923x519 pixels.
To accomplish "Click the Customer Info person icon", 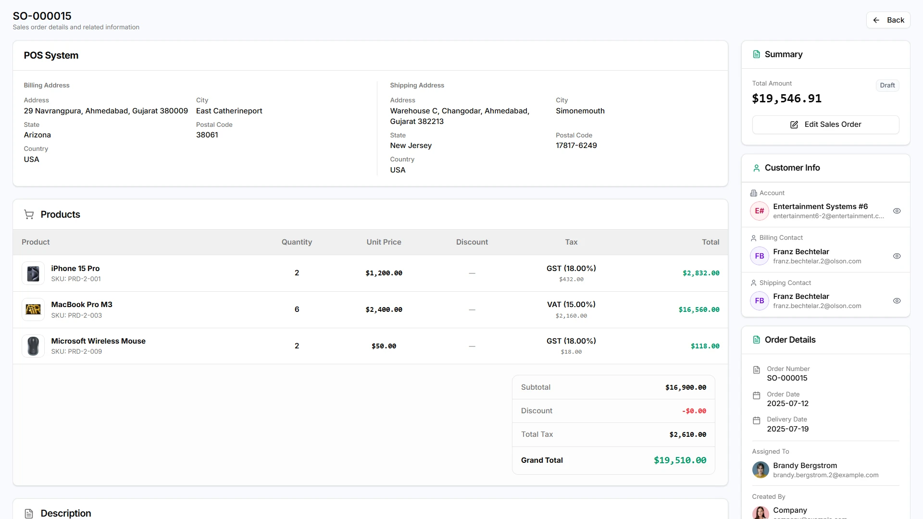I will (756, 168).
